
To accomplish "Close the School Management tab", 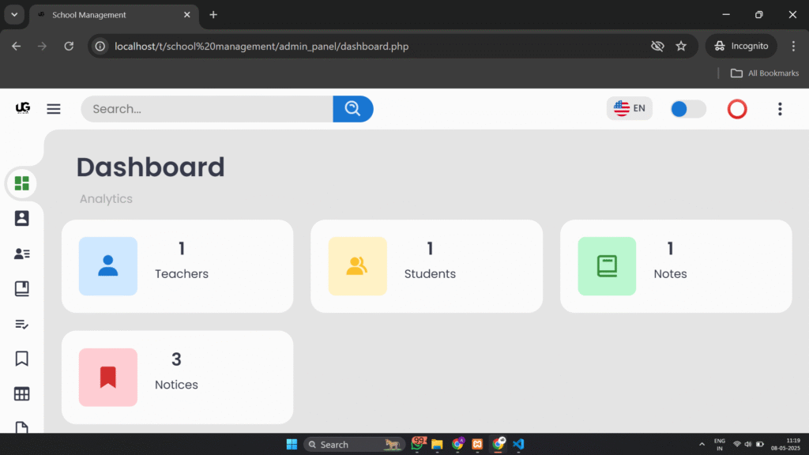I will 186,15.
